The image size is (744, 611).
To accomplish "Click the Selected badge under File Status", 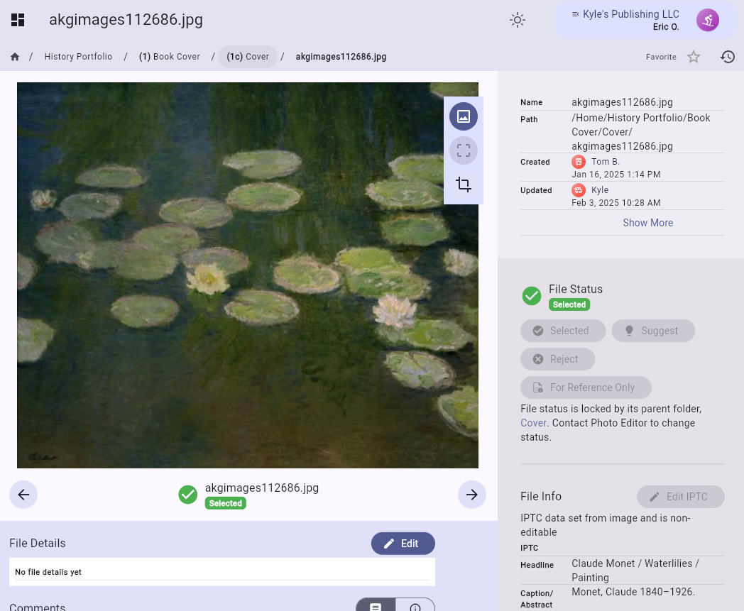I will pos(569,304).
